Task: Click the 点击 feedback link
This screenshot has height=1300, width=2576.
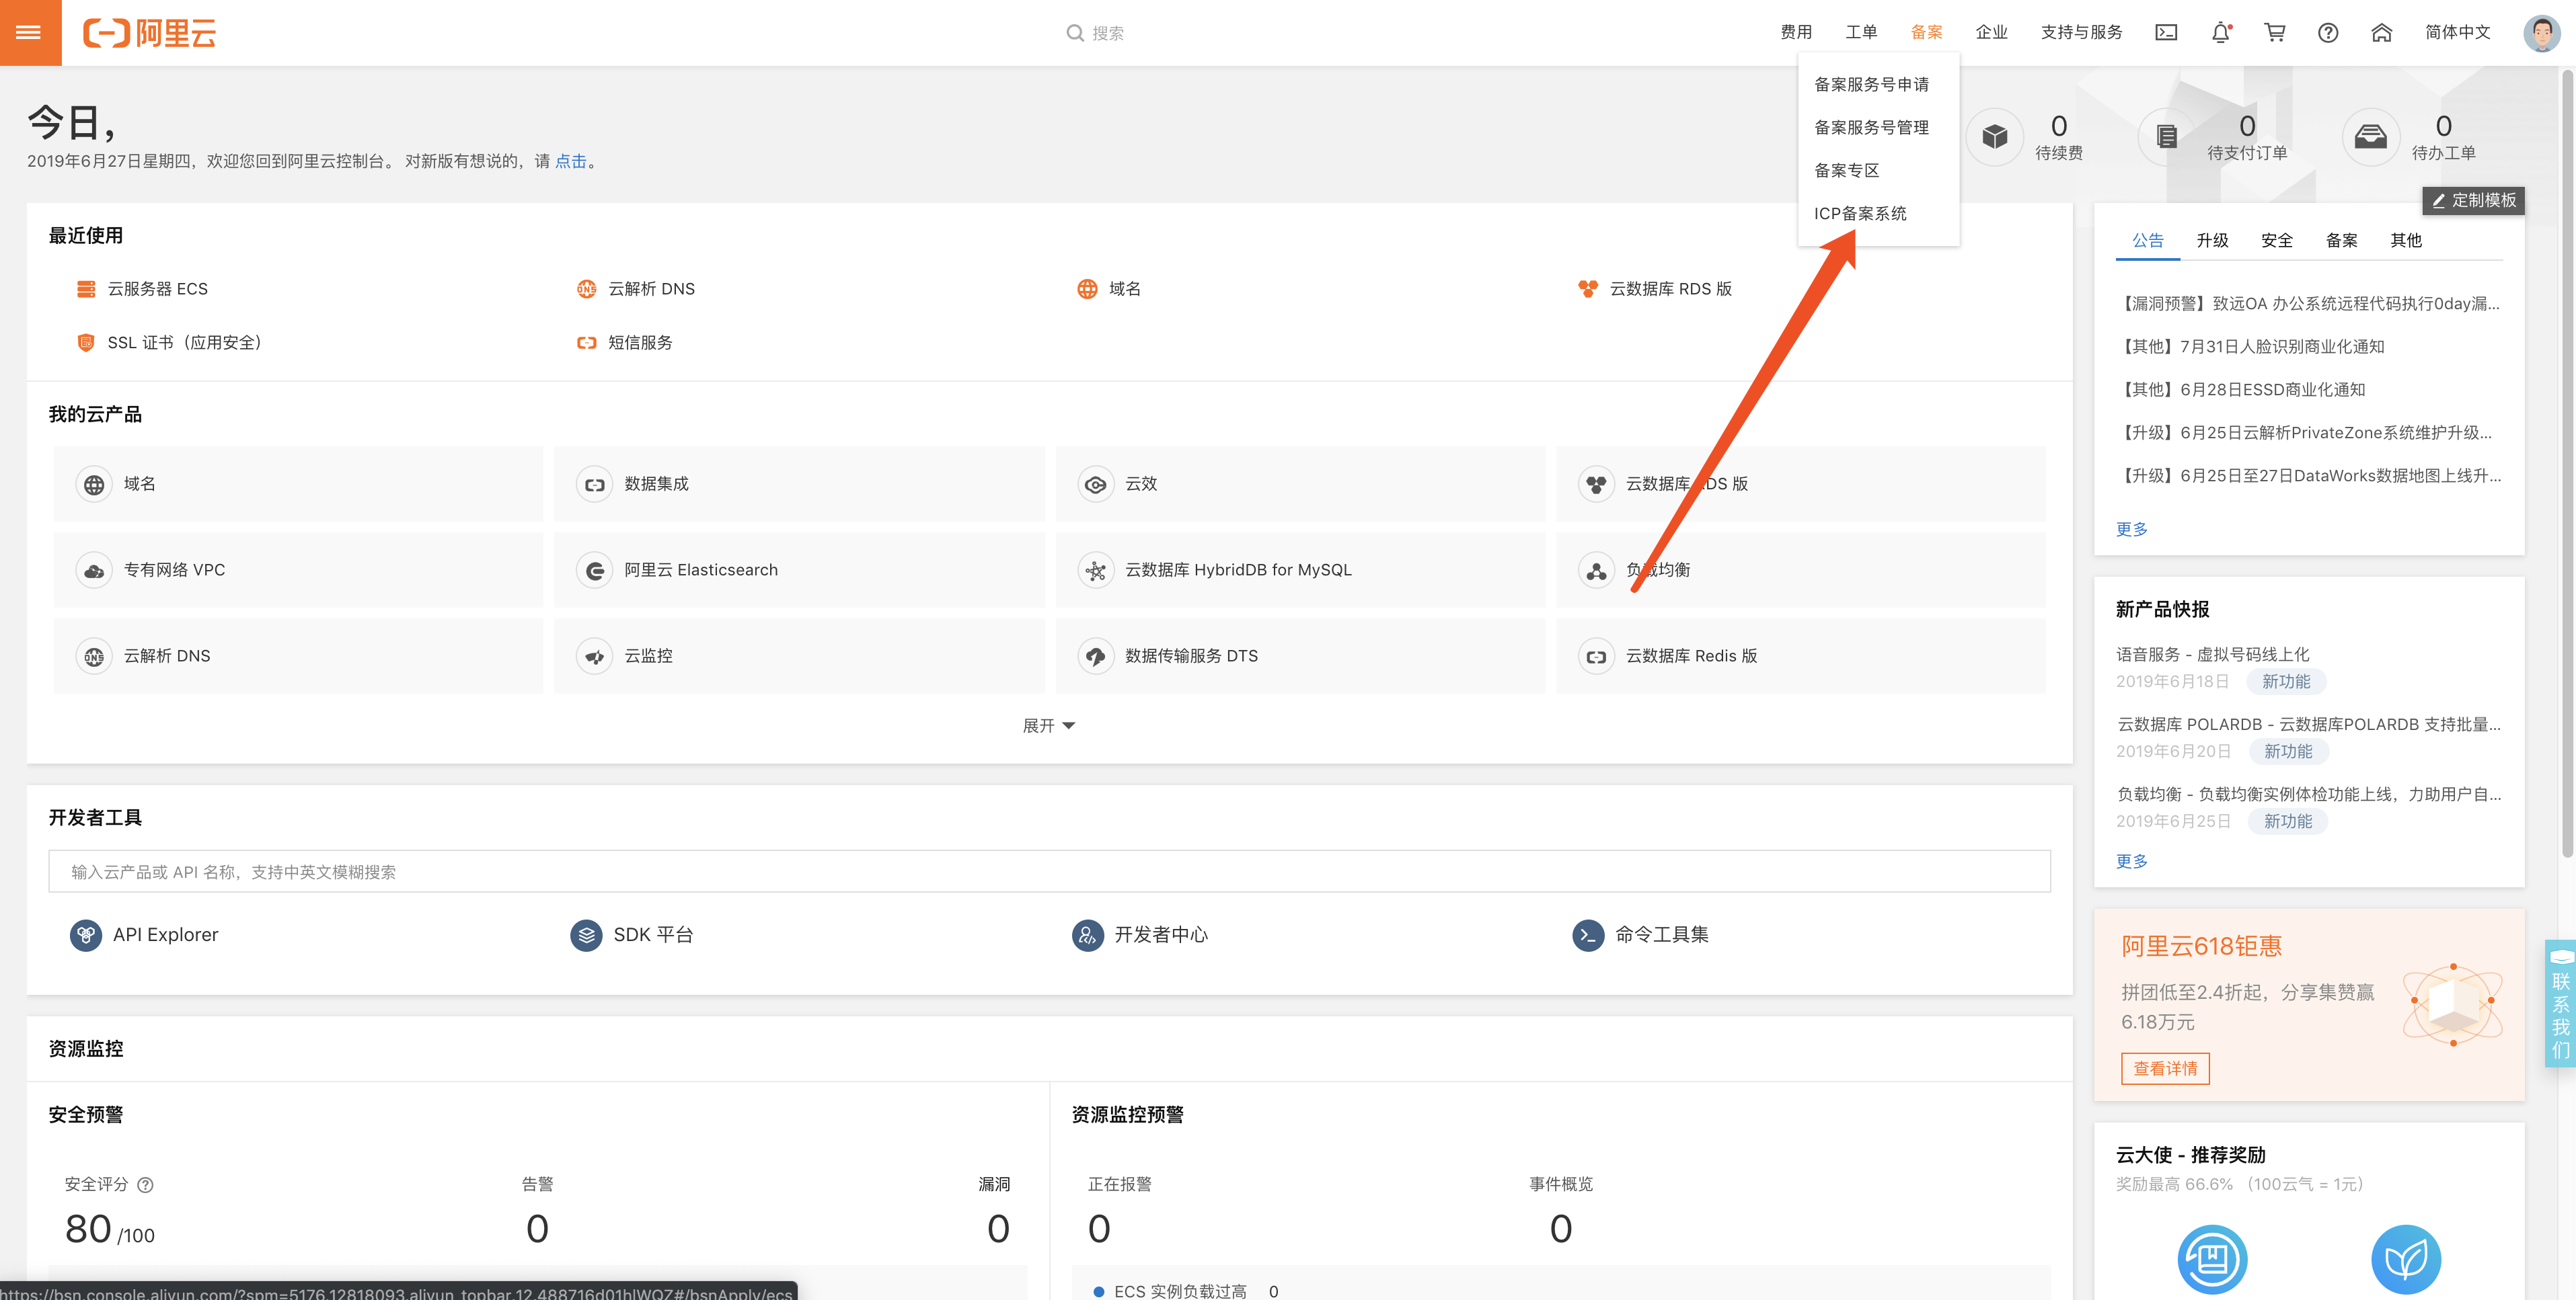Action: click(570, 162)
